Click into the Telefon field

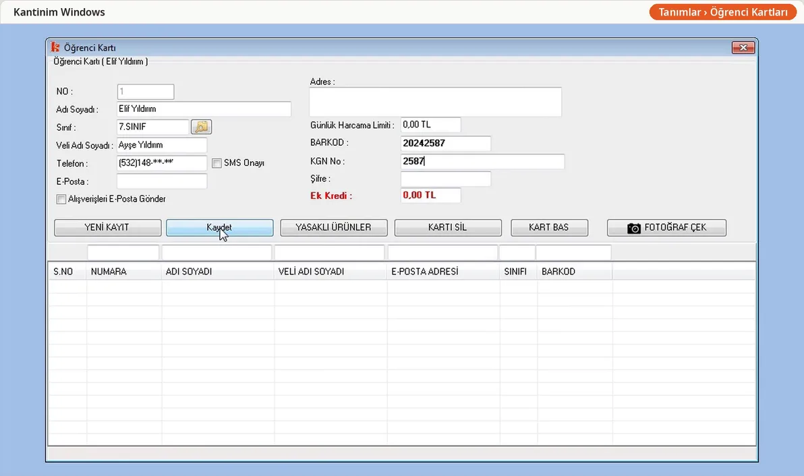point(162,163)
